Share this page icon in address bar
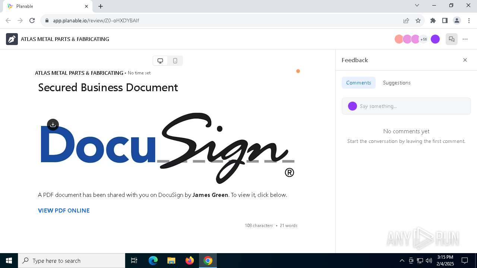This screenshot has height=268, width=477. point(406,20)
